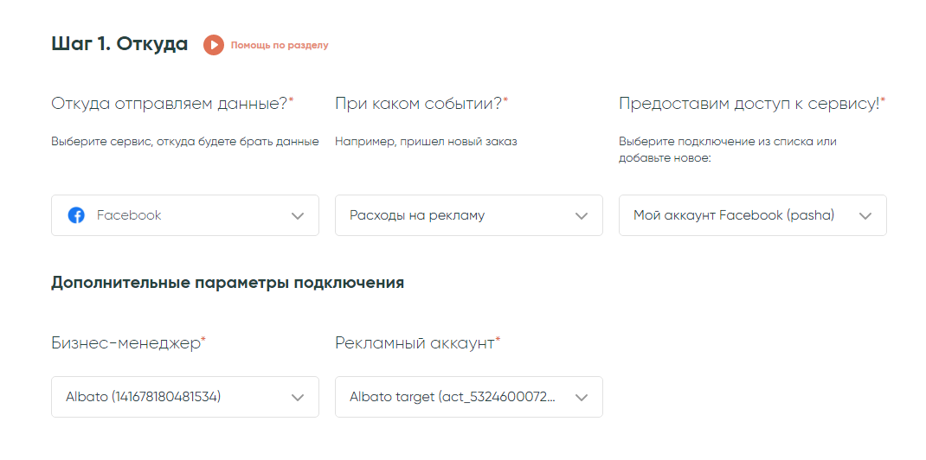Click the "Бизнес-менеджер" field label
This screenshot has height=460, width=926.
tap(126, 343)
